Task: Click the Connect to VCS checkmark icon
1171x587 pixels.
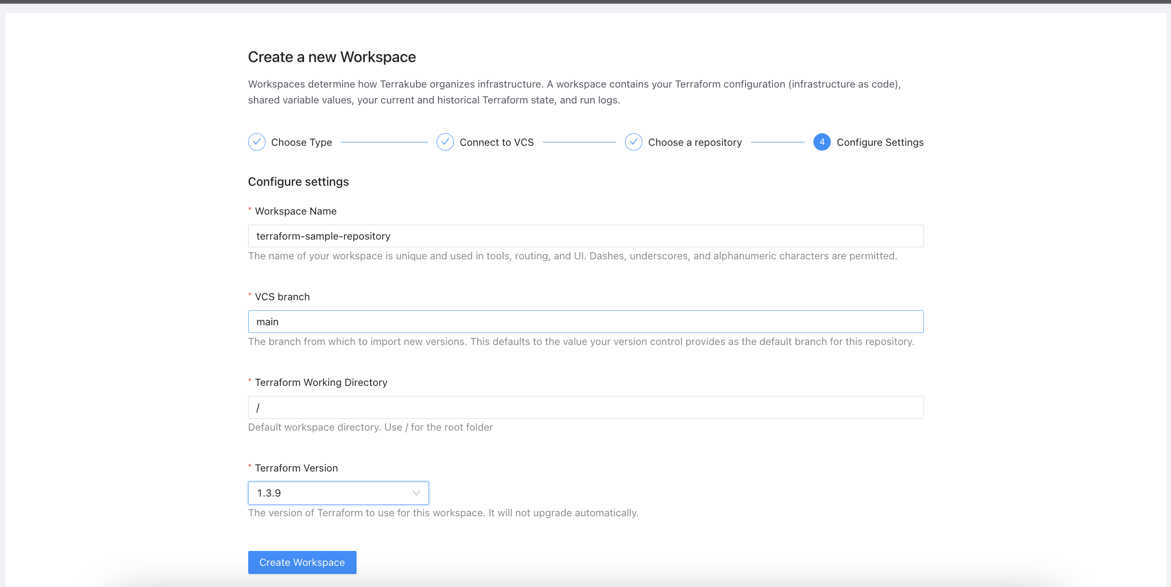Action: tap(445, 142)
